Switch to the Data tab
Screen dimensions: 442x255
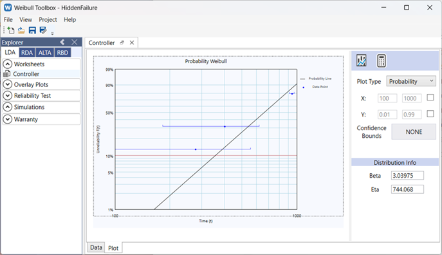pyautogui.click(x=96, y=247)
